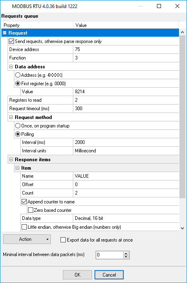Collapse the Request method group
Screen dimensions: 187x283
pyautogui.click(x=11, y=117)
